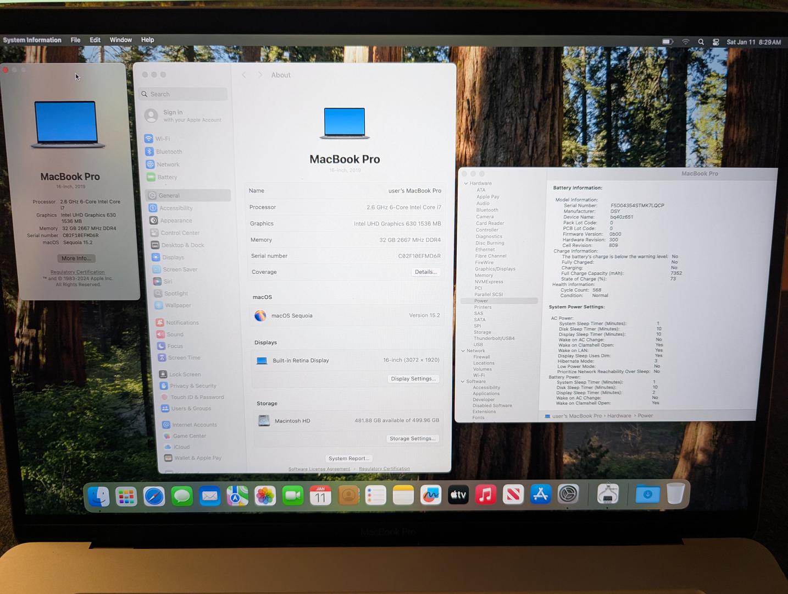Open the News app in Dock
The image size is (788, 594).
[x=513, y=495]
